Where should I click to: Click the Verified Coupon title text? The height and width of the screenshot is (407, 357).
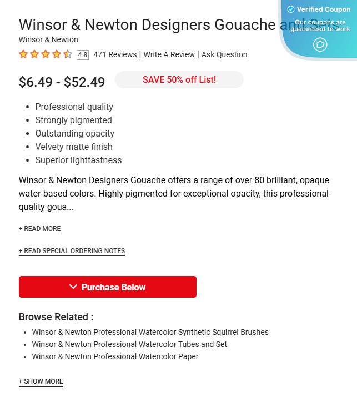tap(324, 9)
